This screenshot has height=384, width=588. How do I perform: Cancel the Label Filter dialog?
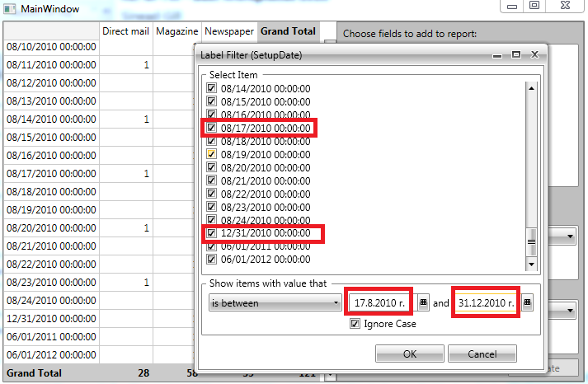[x=482, y=354]
